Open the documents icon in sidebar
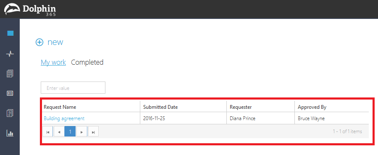The image size is (378, 155). tap(10, 74)
